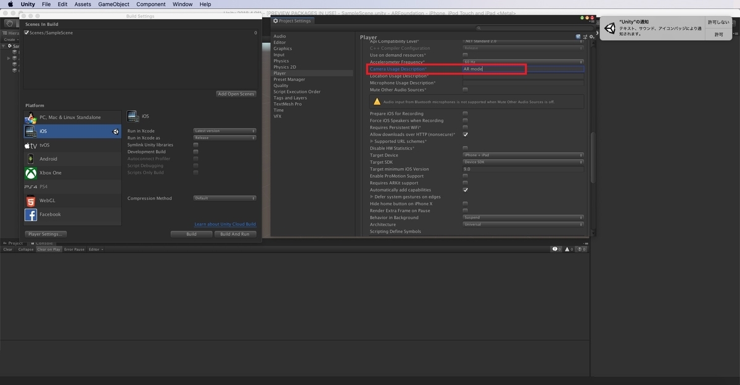Screen dimensions: 740x385
Task: Toggle Scenes/SampleScene in build list
Action: pyautogui.click(x=27, y=33)
